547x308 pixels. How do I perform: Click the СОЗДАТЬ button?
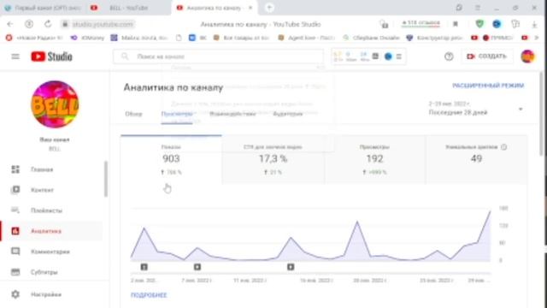[x=487, y=56]
